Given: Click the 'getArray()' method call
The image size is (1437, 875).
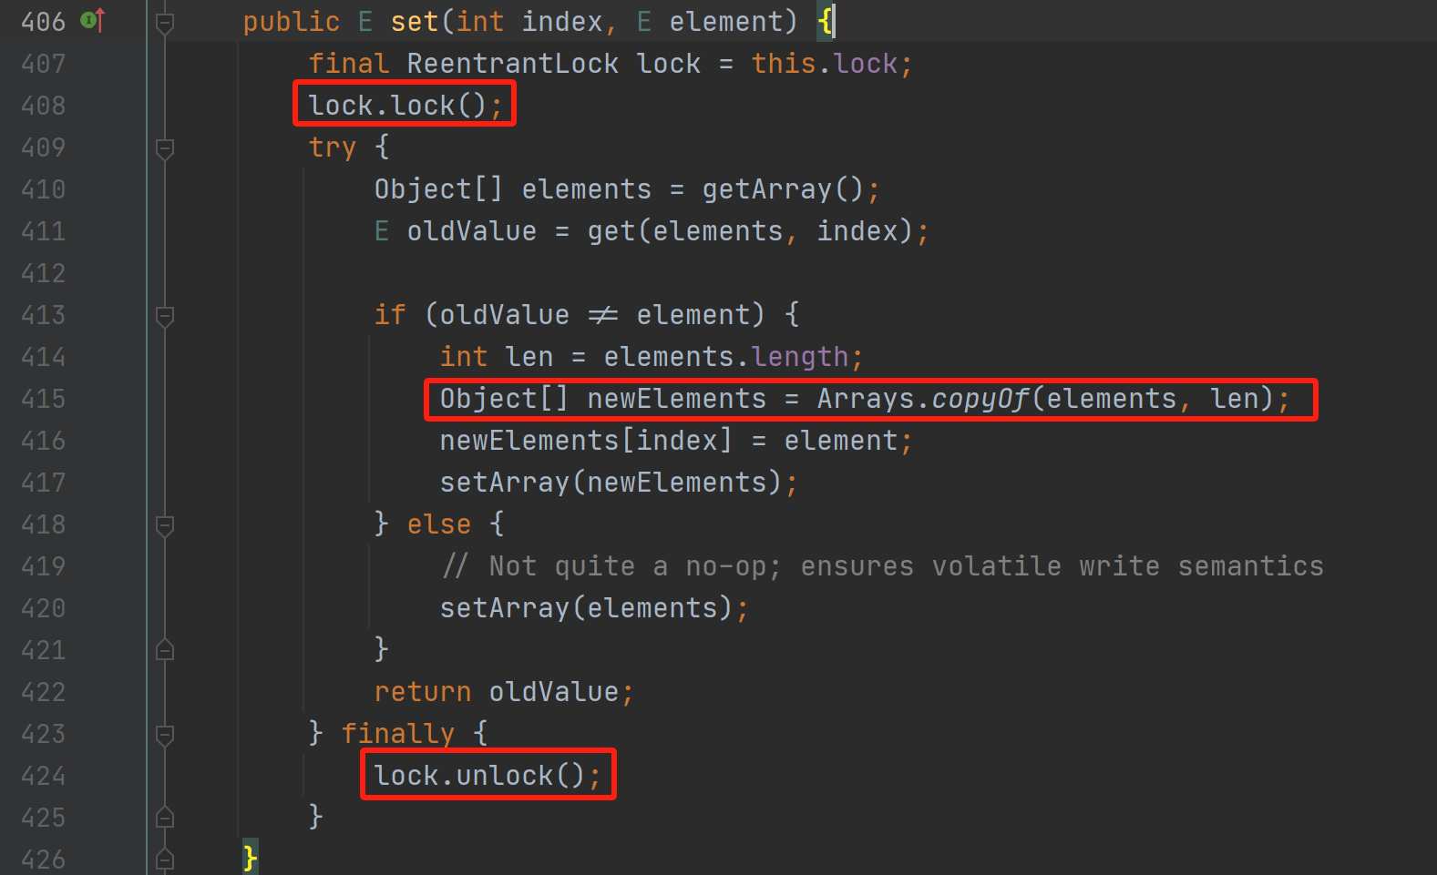Looking at the screenshot, I should point(783,189).
